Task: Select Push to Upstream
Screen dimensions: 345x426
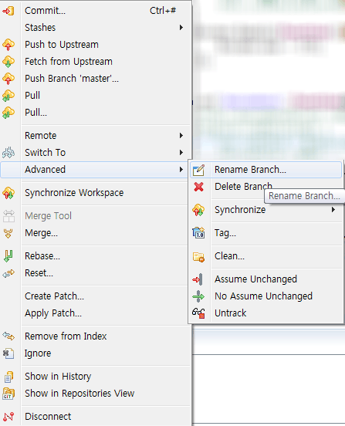Action: (x=96, y=45)
